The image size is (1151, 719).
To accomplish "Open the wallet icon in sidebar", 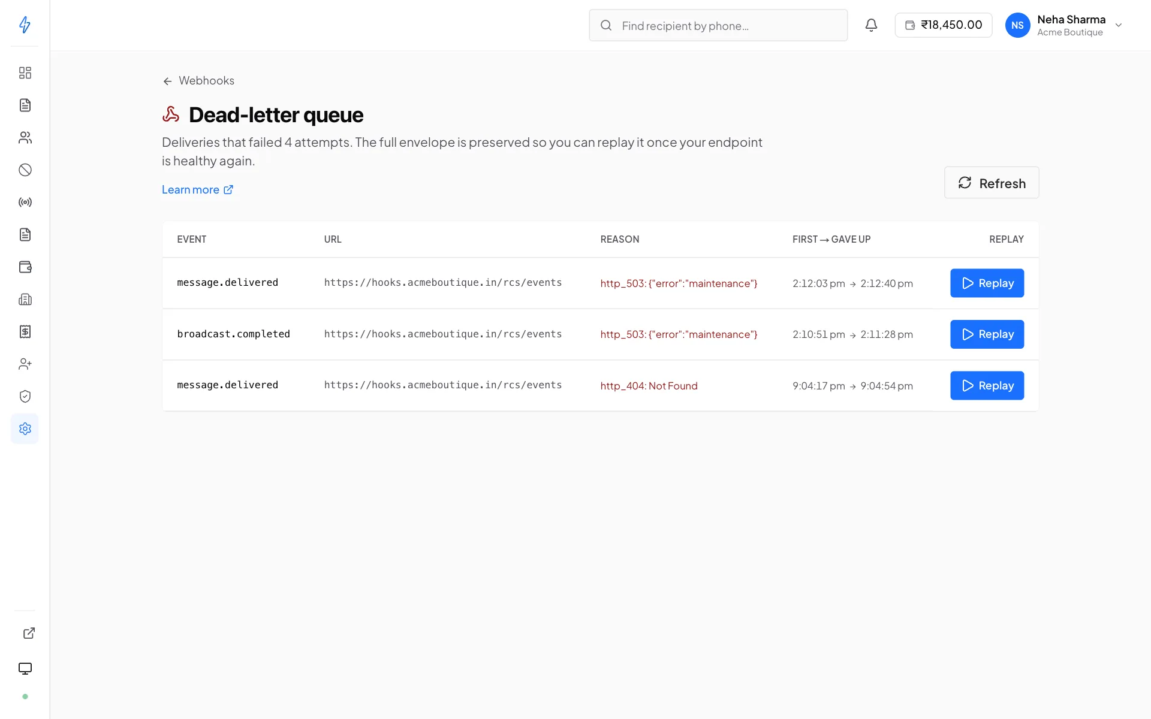I will coord(25,267).
